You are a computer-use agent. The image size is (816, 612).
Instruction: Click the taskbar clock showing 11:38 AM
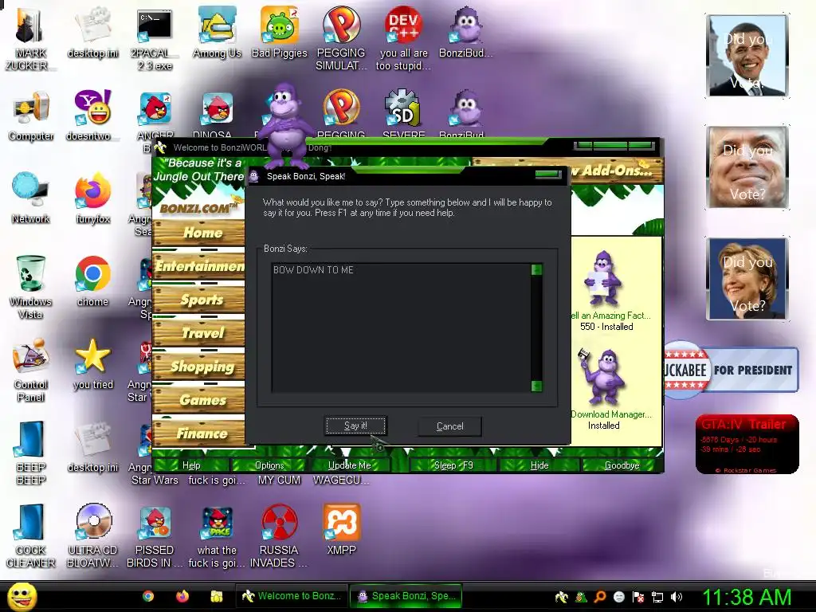click(x=747, y=597)
